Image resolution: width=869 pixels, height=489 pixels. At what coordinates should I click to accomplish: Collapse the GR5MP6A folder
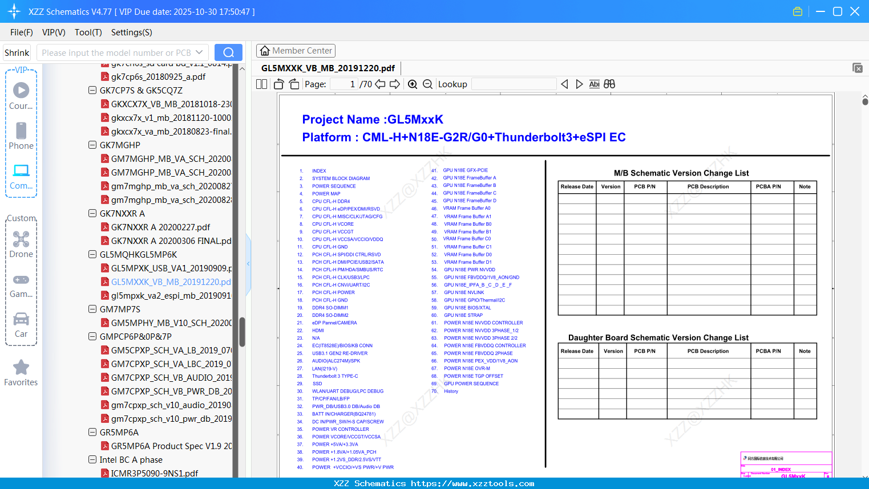tap(92, 432)
